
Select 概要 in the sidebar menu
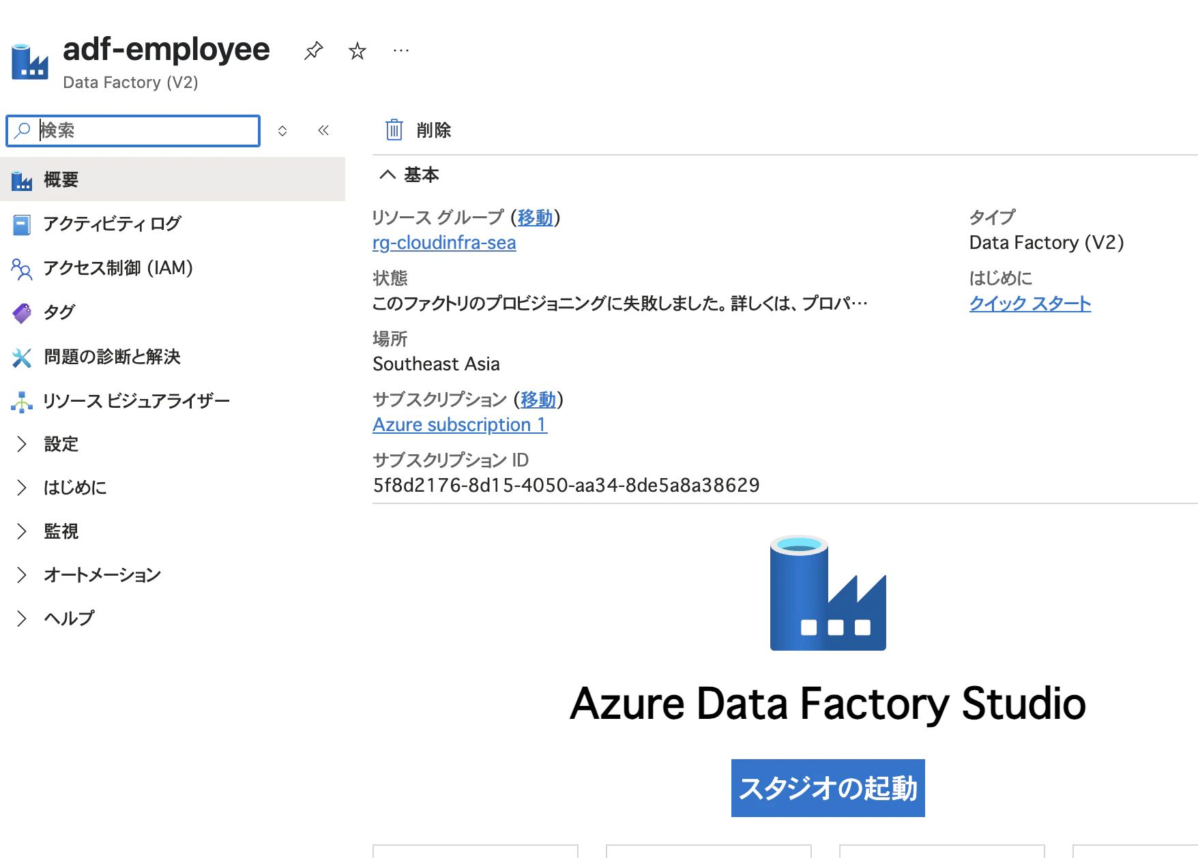pyautogui.click(x=61, y=180)
